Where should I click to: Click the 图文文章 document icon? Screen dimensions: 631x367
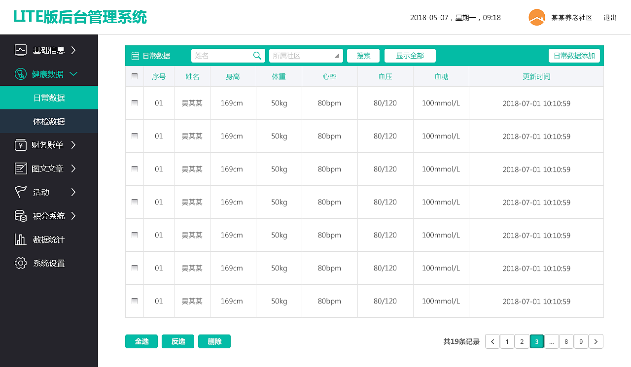click(x=21, y=168)
